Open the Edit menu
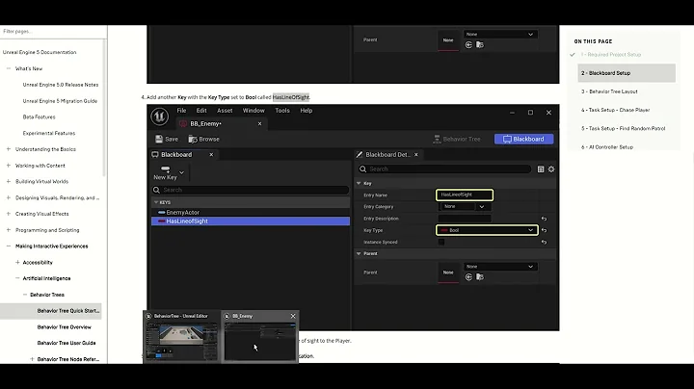The width and height of the screenshot is (694, 389). coord(201,111)
